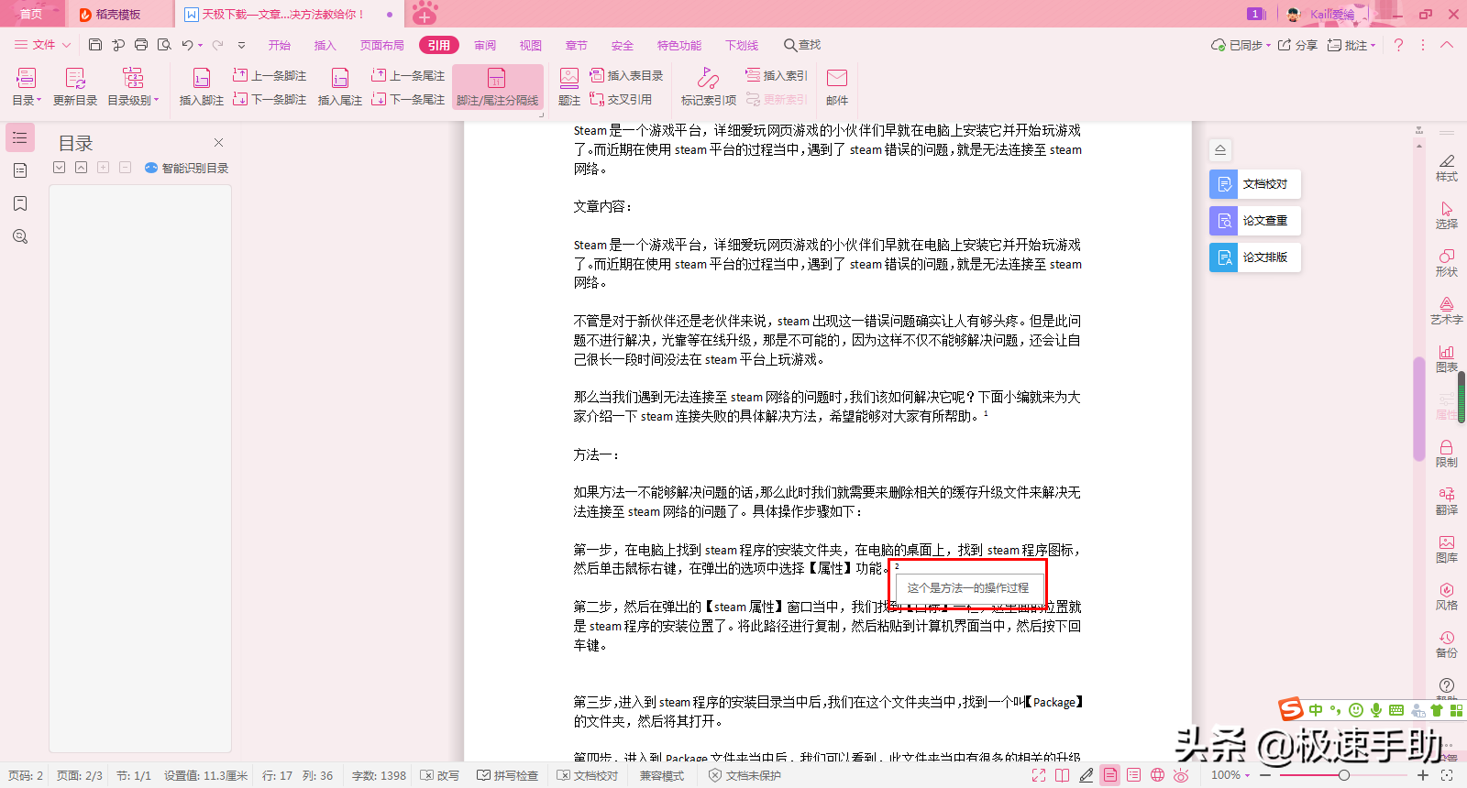Open the 100% zoom level dropdown
The height and width of the screenshot is (788, 1467).
(x=1230, y=775)
